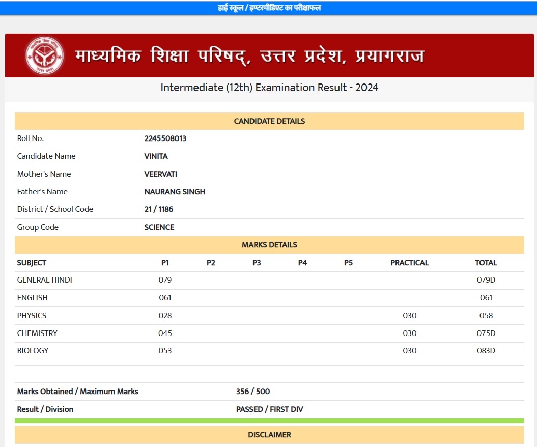Click the Result / Division label

(x=45, y=409)
